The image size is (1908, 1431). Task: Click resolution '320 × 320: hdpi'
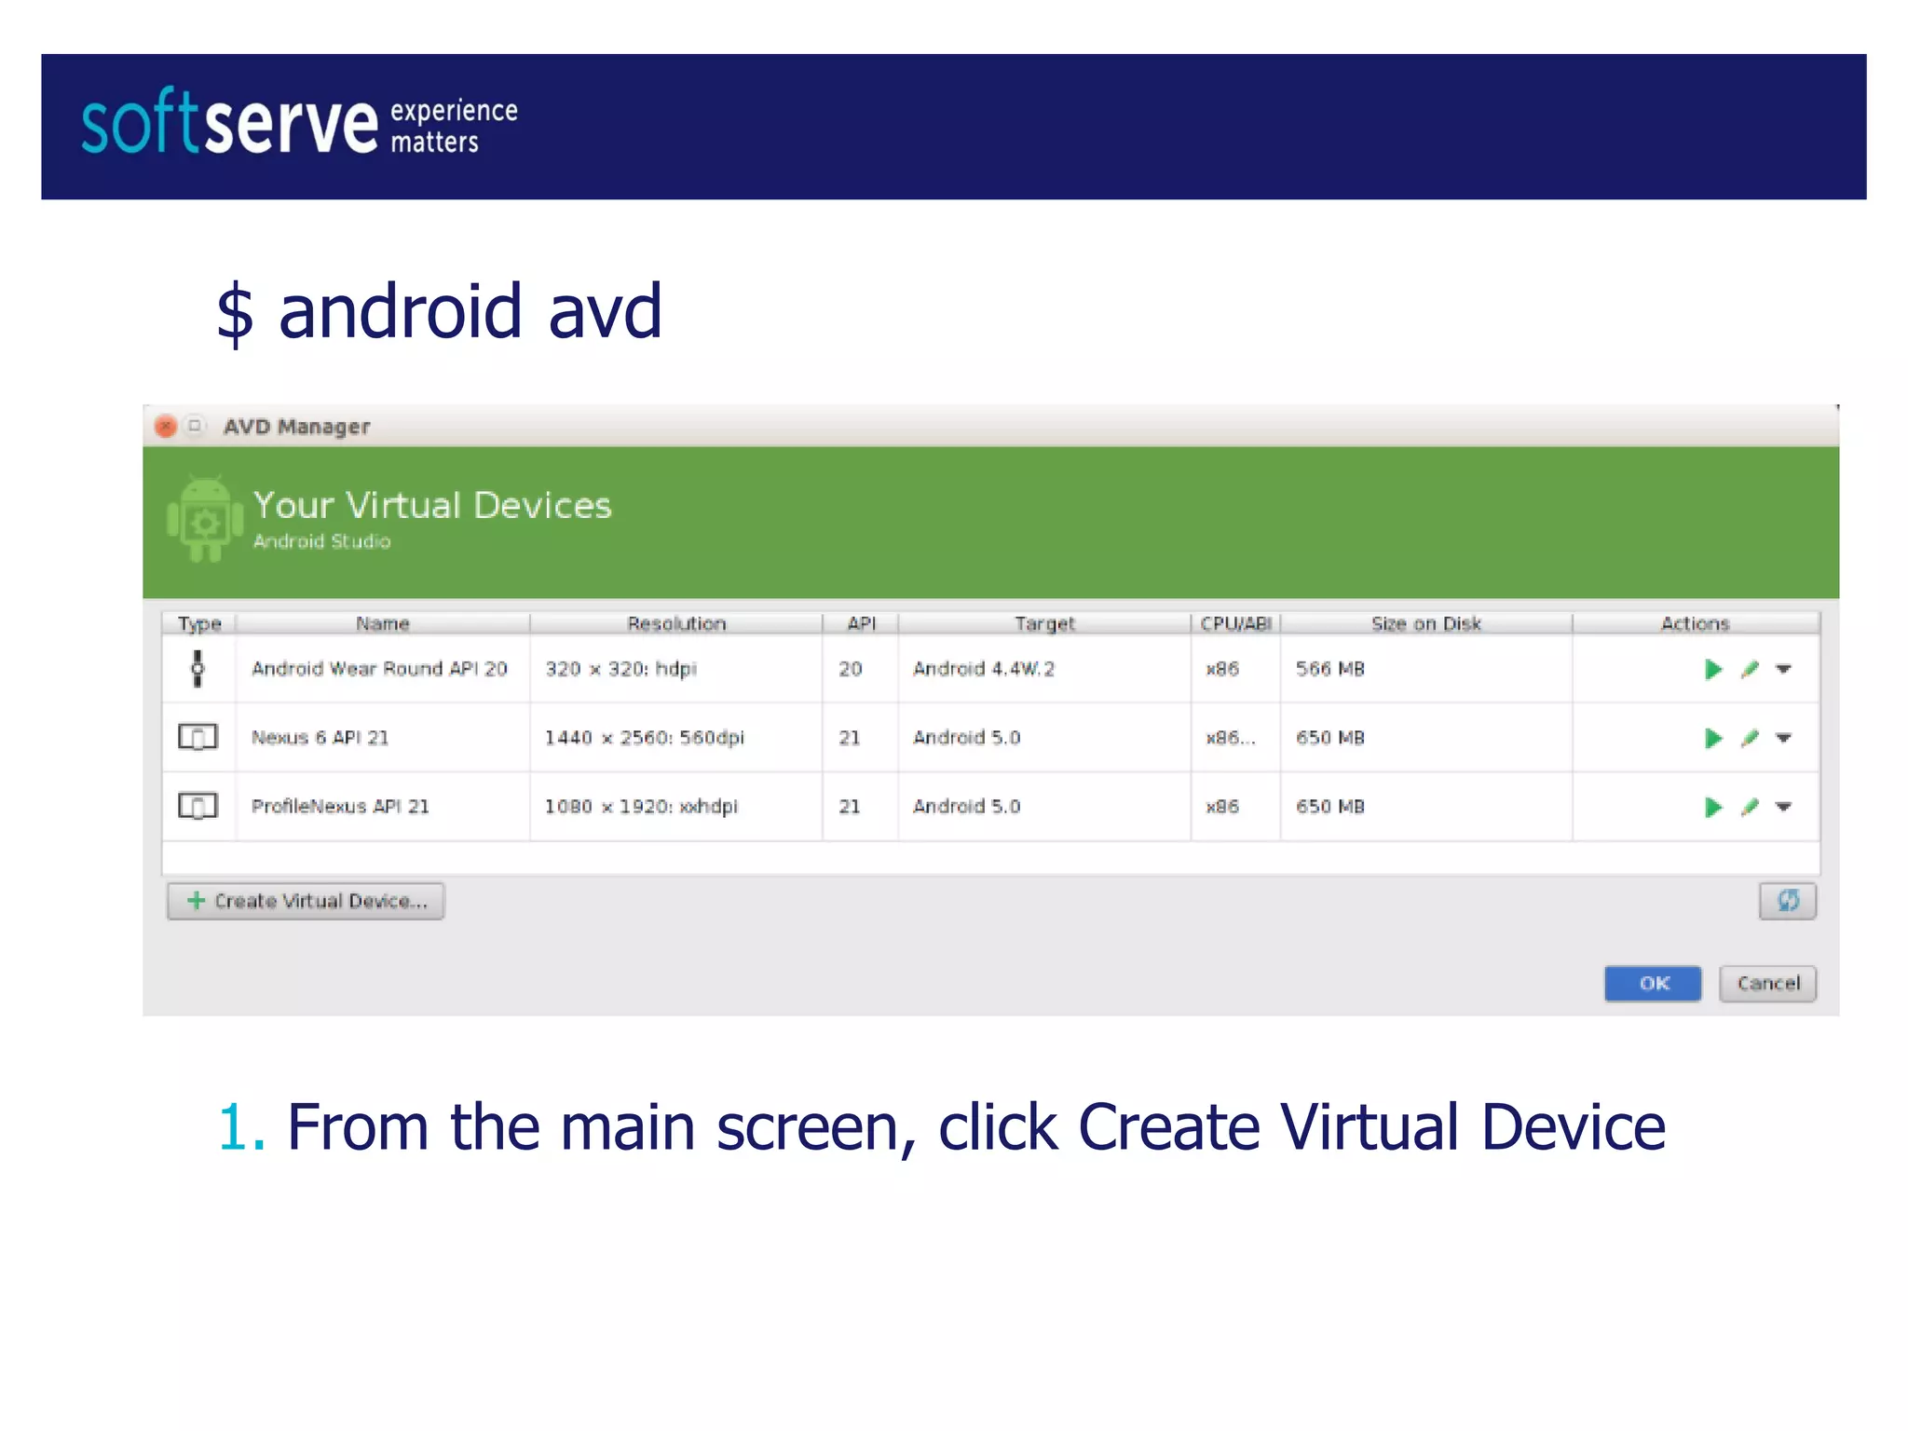coord(620,669)
